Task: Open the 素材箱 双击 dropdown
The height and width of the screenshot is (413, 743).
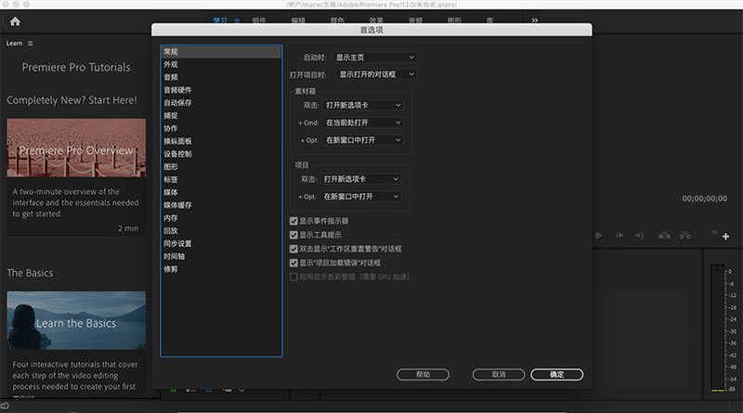Action: click(363, 105)
